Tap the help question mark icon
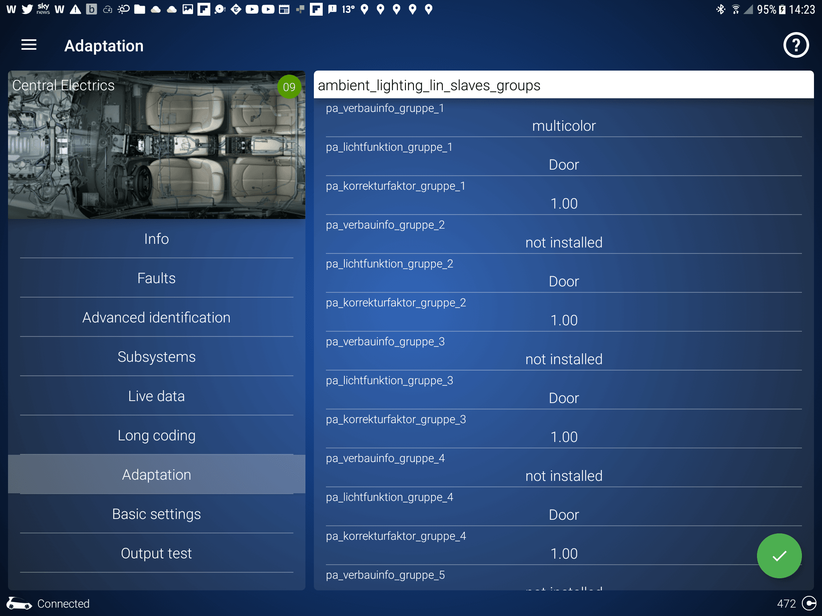This screenshot has height=616, width=822. [796, 45]
